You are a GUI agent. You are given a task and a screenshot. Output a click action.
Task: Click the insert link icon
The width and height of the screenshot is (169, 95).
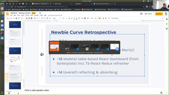[x=82, y=18]
